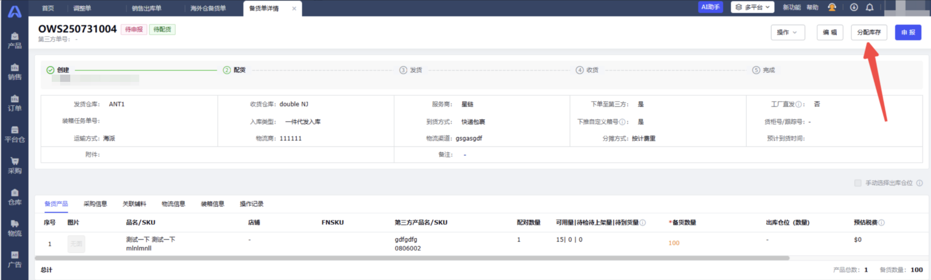Open the 多平台 platform selector
The width and height of the screenshot is (931, 280).
pos(752,7)
